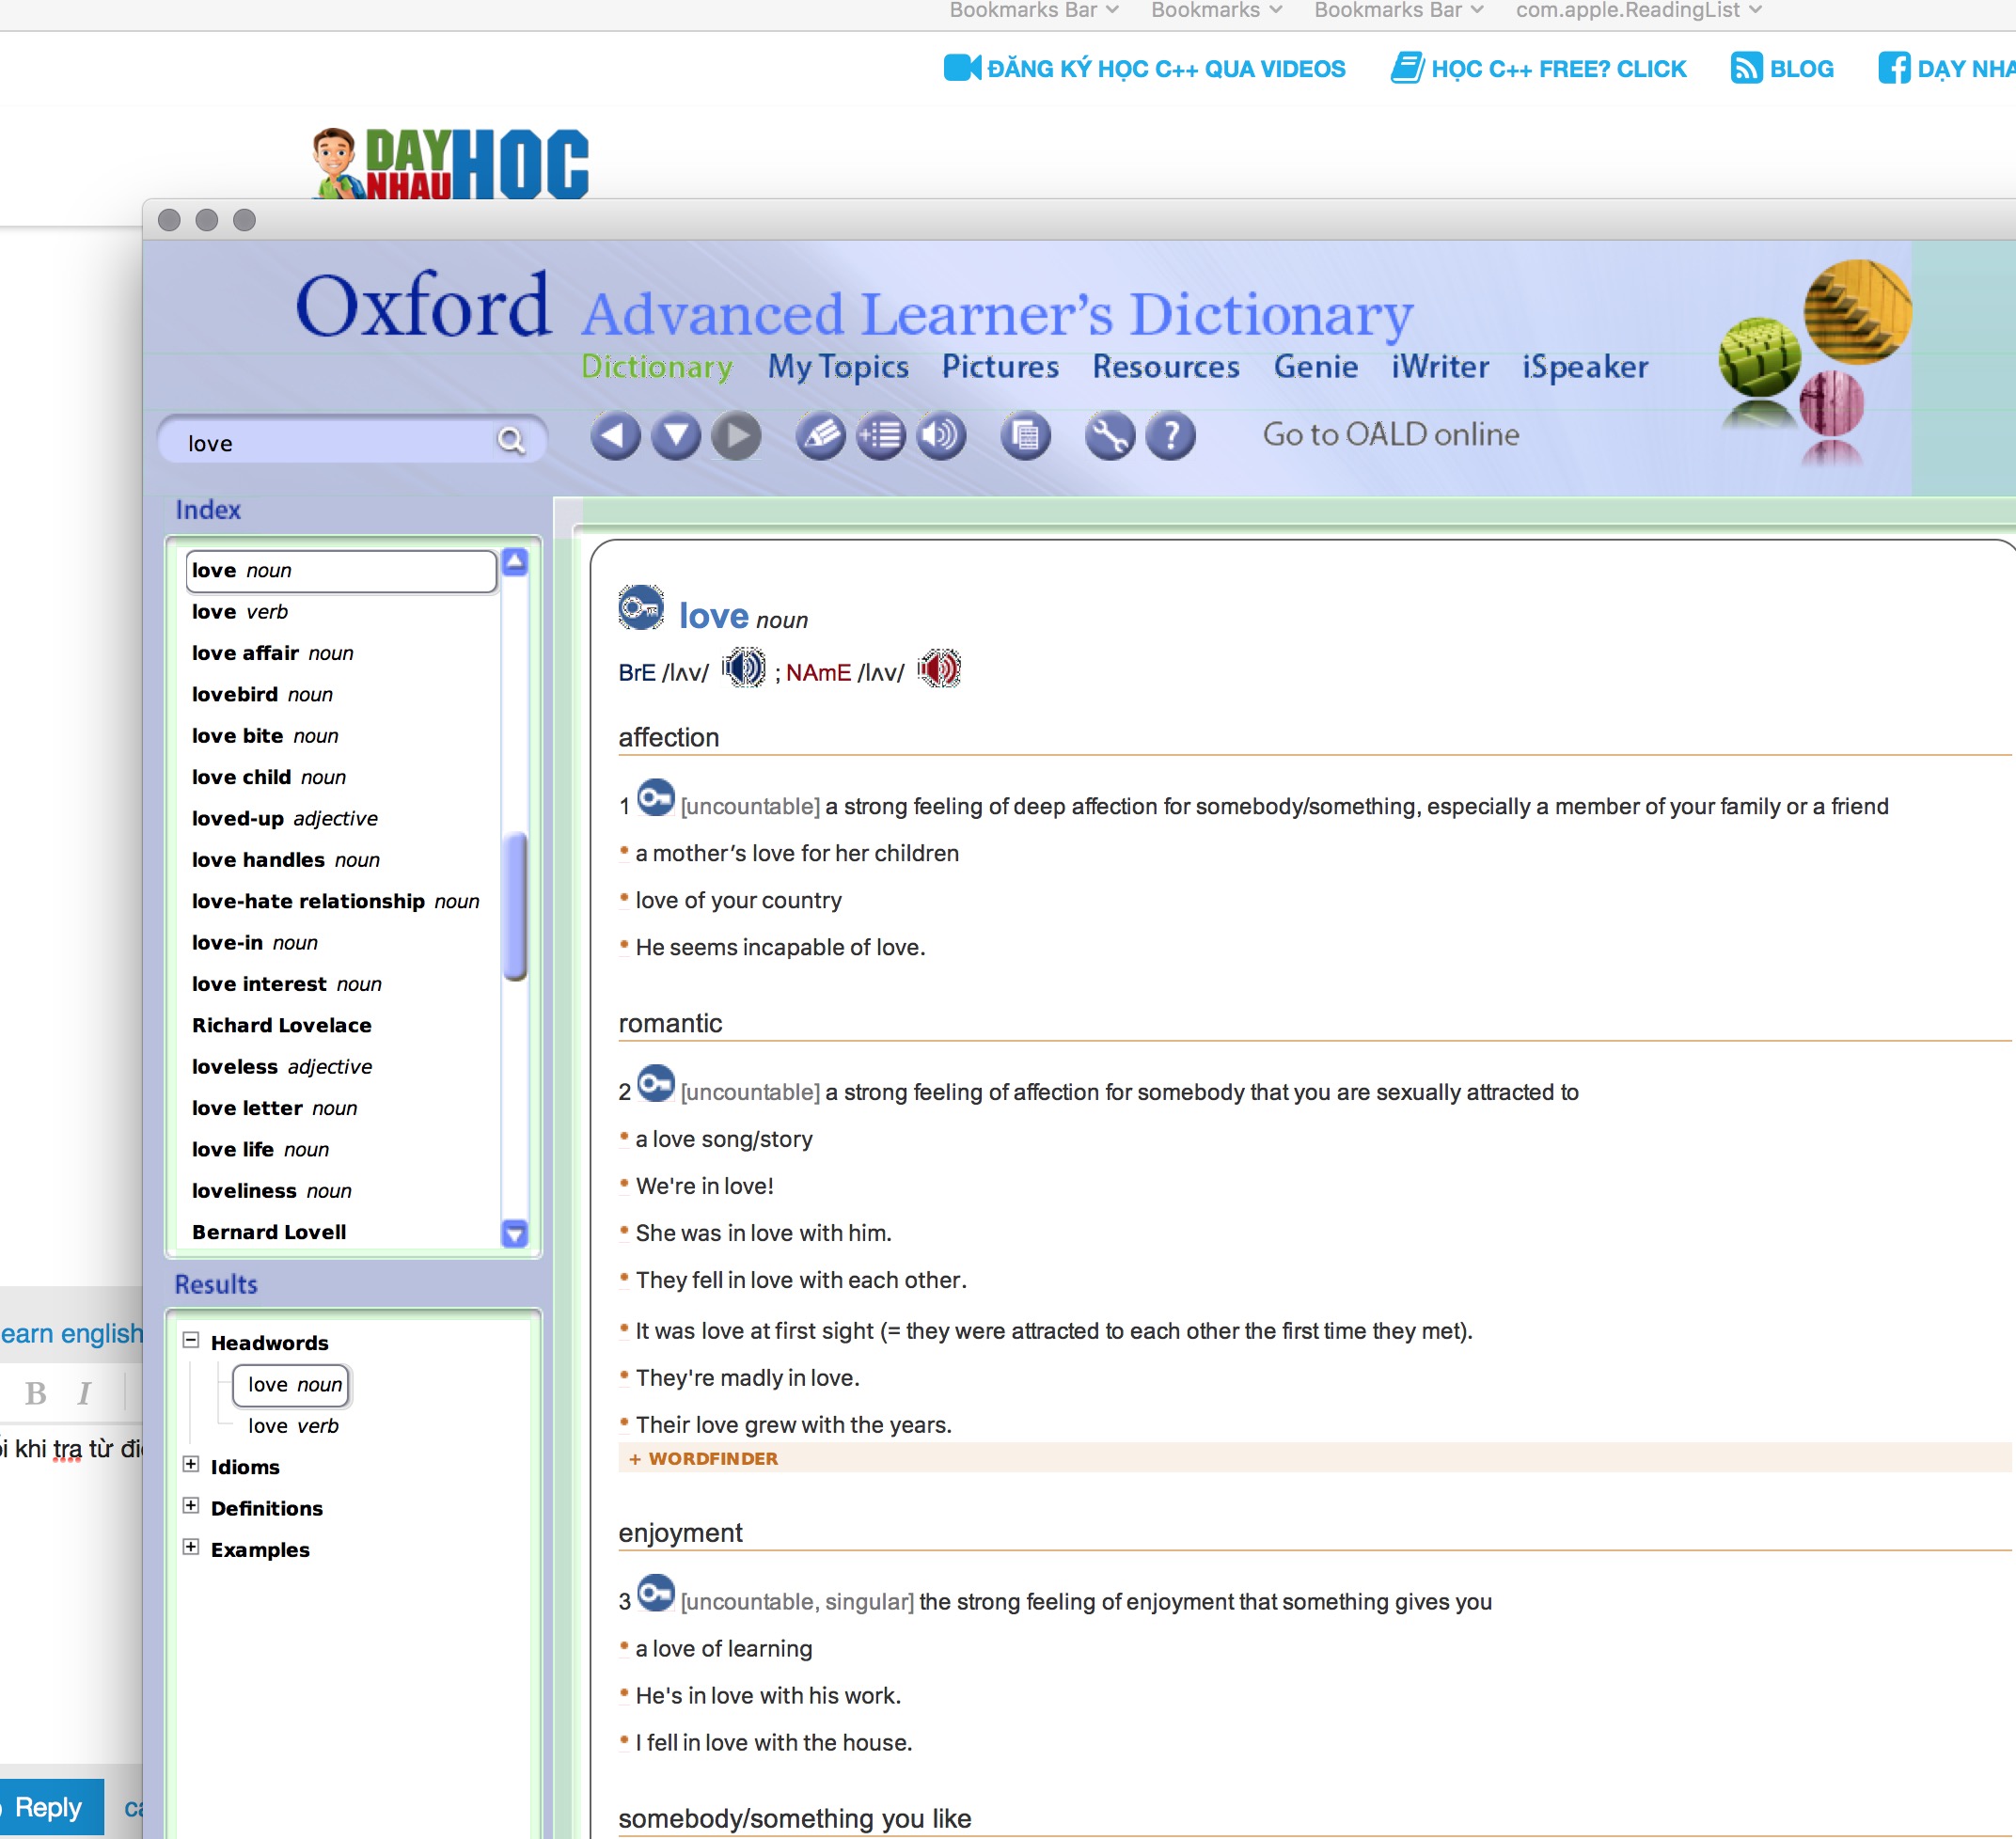Select love-hate relationship in the index

pos(336,901)
